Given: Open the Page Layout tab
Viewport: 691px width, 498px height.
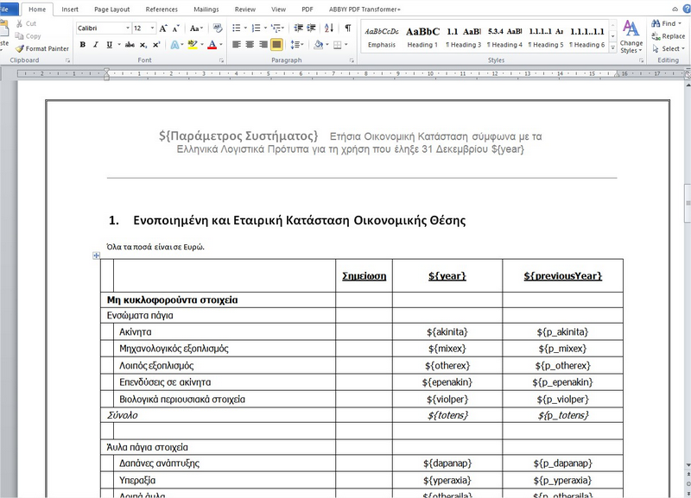Looking at the screenshot, I should coord(112,9).
